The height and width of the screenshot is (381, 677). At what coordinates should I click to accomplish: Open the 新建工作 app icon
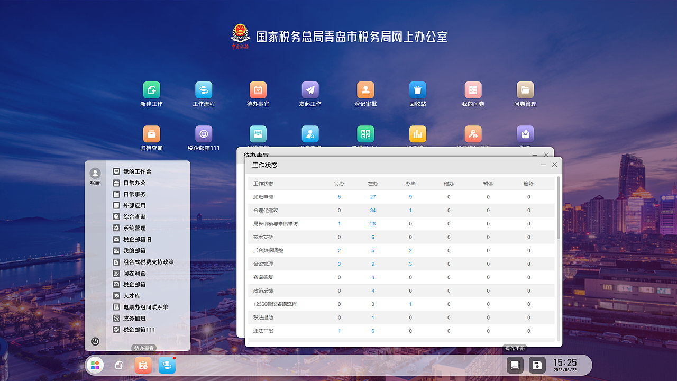click(x=151, y=90)
